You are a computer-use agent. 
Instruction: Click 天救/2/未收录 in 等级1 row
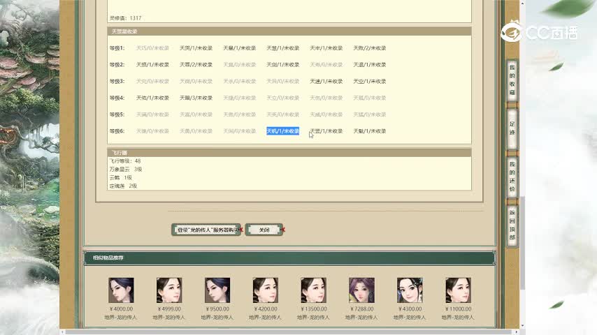(x=369, y=48)
